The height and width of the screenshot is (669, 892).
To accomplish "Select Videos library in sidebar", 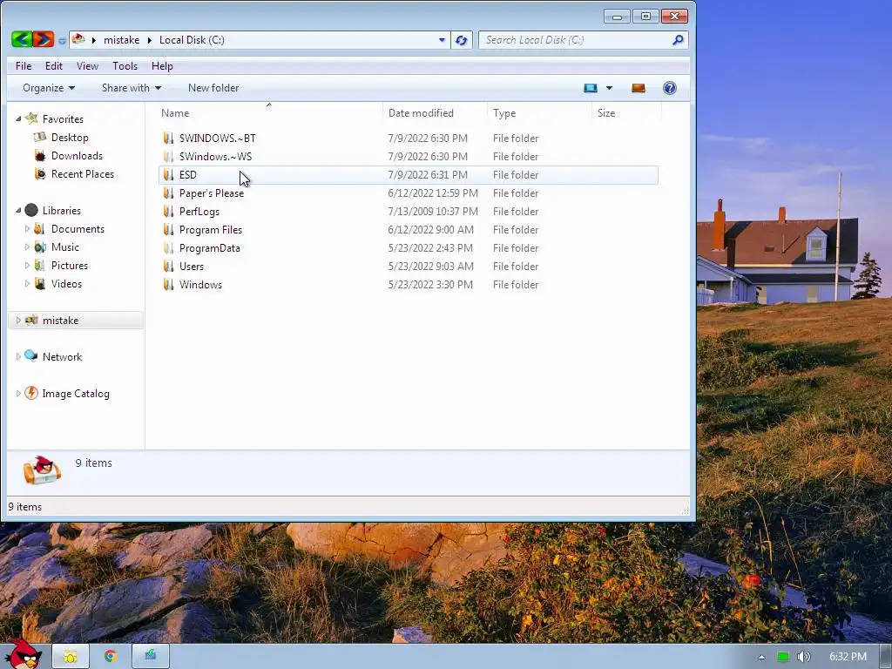I will [x=66, y=283].
